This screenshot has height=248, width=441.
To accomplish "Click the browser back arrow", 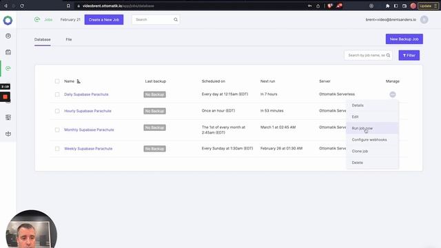I will [x=6, y=6].
